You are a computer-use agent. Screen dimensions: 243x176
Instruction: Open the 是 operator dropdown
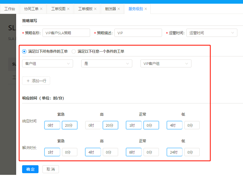[106, 63]
